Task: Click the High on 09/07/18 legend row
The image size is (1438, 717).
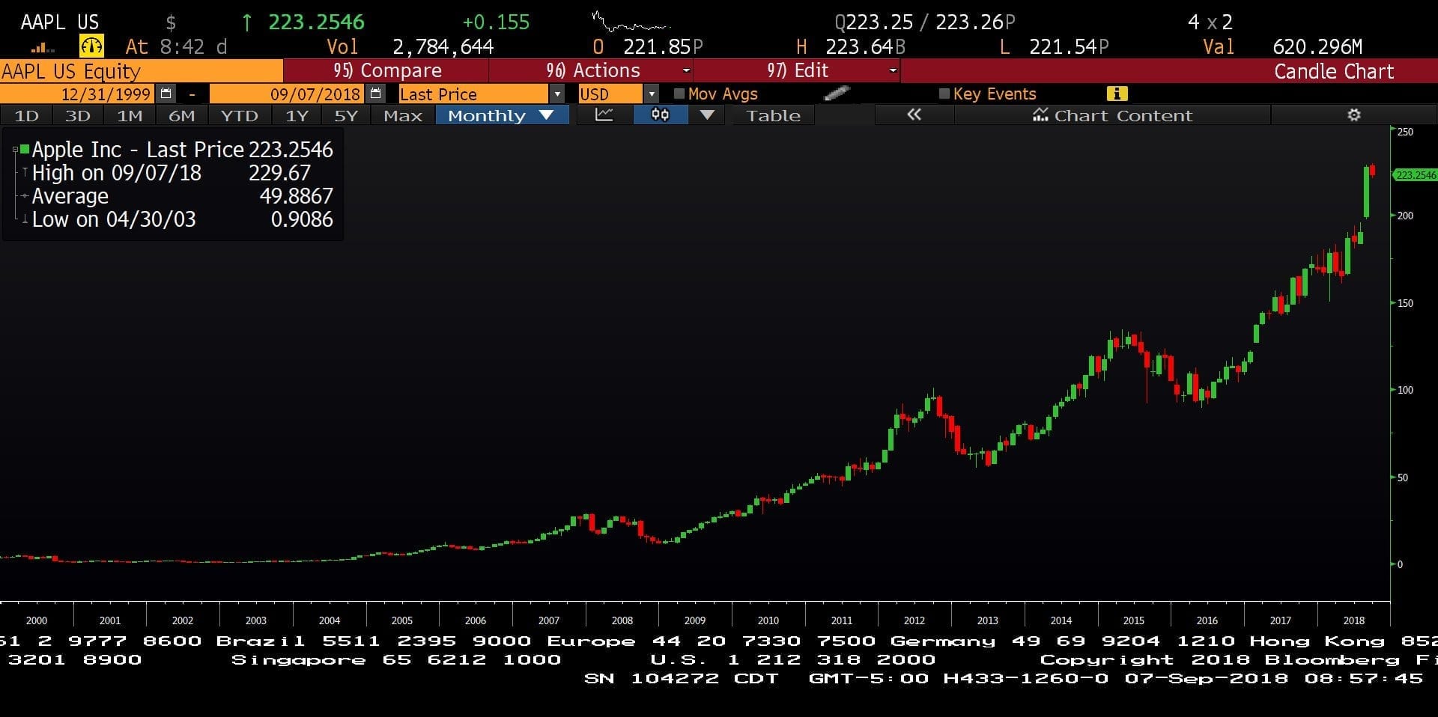Action: [173, 173]
